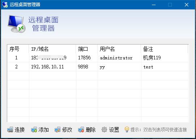Click the lightbulb hint icon
Screen dimensions: 196x139
(x=127, y=129)
